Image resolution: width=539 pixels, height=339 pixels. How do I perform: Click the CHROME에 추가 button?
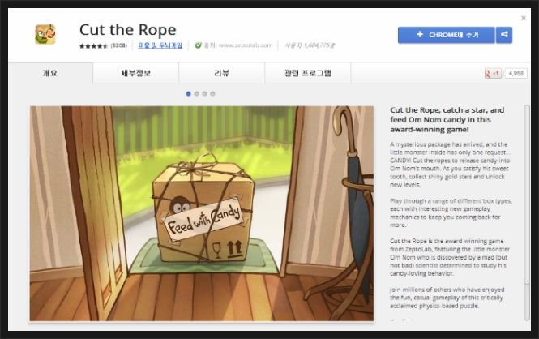(x=446, y=35)
